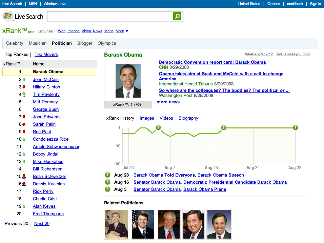Click the marker 2 on history graph
The width and height of the screenshot is (324, 243).
(x=223, y=127)
